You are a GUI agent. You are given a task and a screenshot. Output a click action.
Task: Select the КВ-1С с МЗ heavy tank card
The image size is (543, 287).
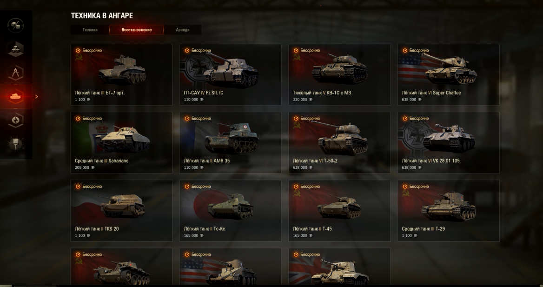(339, 74)
